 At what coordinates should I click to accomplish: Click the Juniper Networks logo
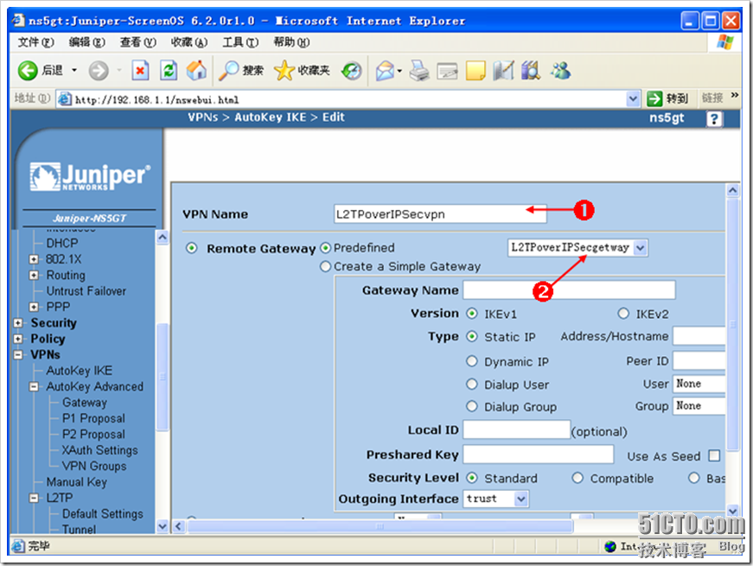coord(90,176)
